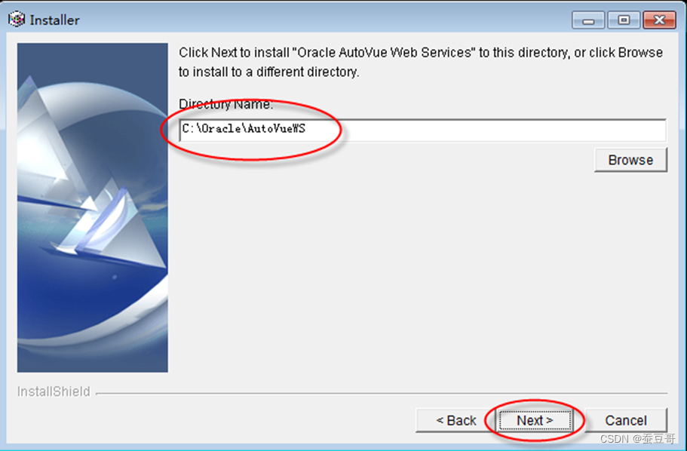Click the install instruction text

pos(421,62)
